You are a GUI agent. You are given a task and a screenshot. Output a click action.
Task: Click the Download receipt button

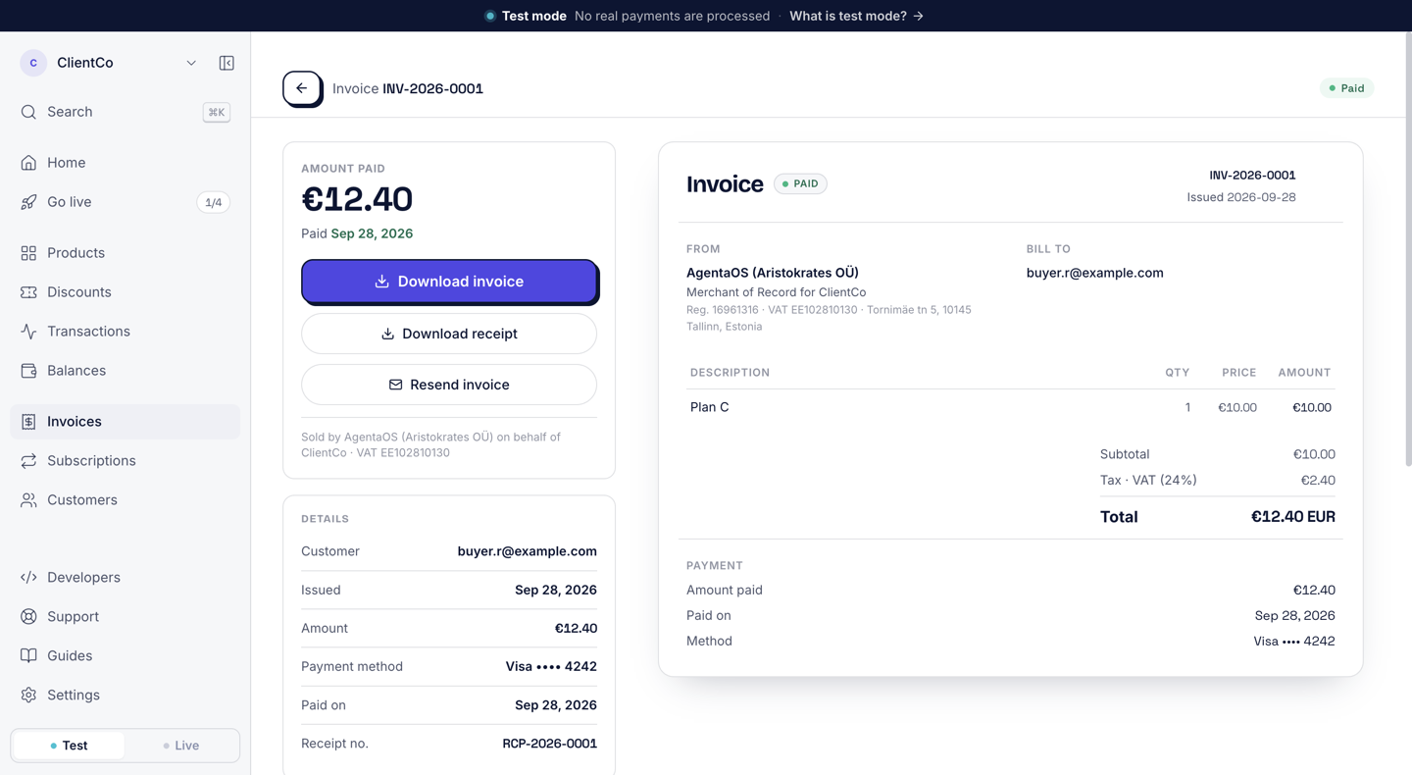449,334
